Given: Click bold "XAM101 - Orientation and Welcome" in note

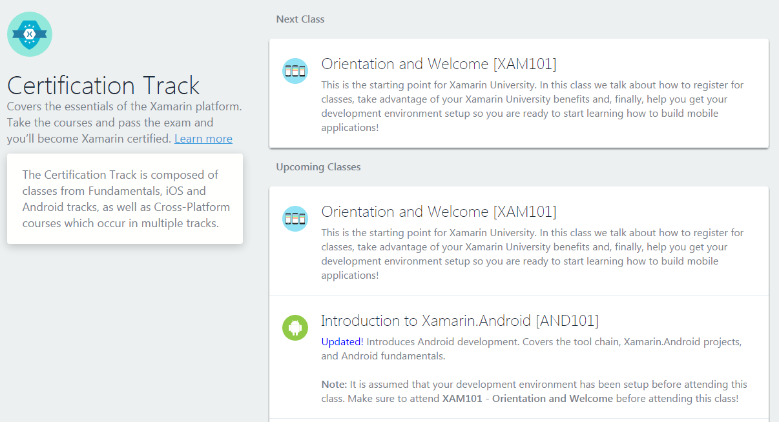Looking at the screenshot, I should [527, 399].
